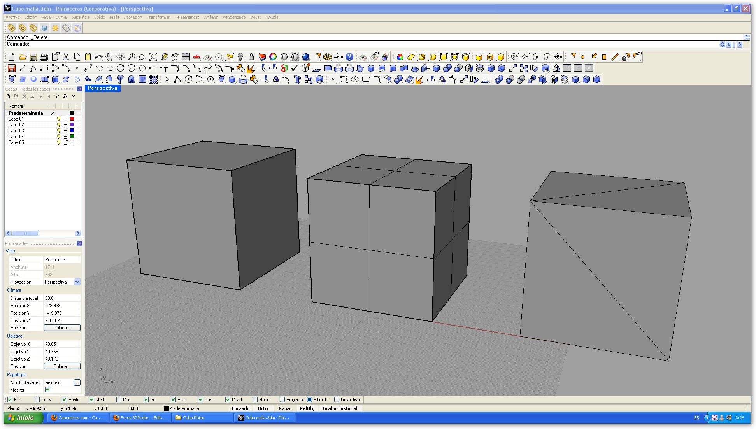
Task: Uncheck the Mostrar wallpaper checkbox
Action: [x=47, y=390]
